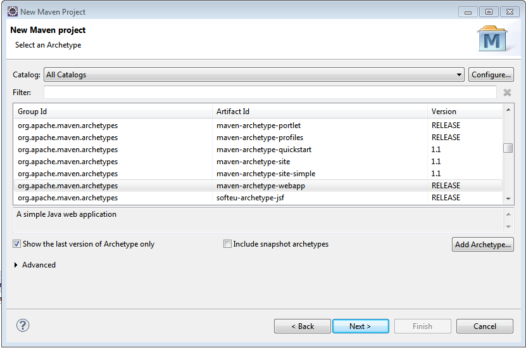The height and width of the screenshot is (348, 526).
Task: Click the description box scroll up arrow
Action: pos(508,214)
